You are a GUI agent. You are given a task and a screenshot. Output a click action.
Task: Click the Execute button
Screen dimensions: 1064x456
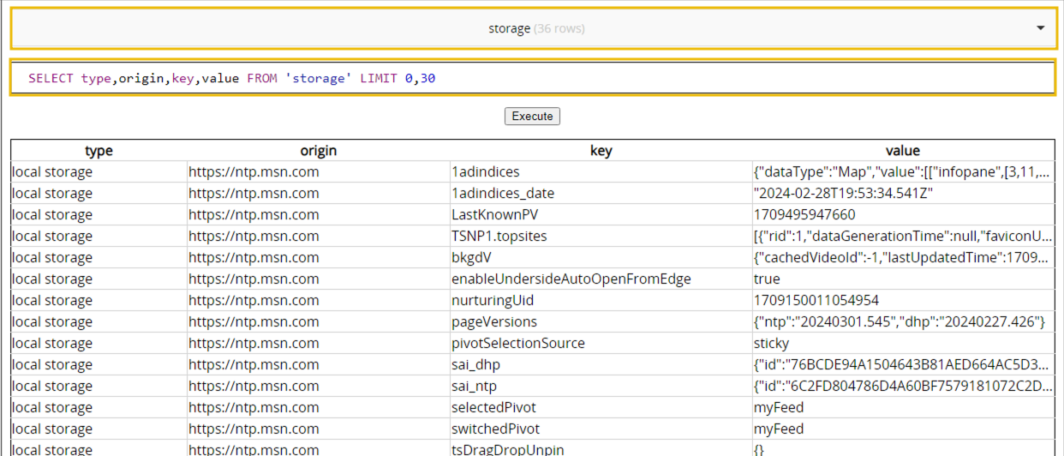pos(532,116)
